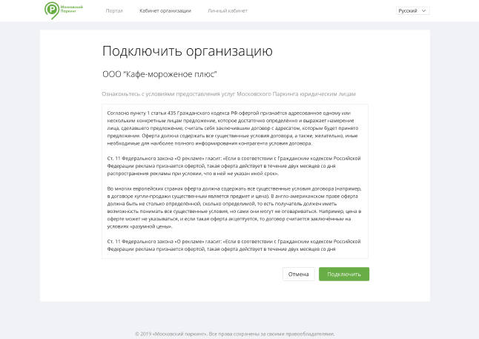The image size is (479, 339).
Task: Go to the Портал tab
Action: (114, 11)
